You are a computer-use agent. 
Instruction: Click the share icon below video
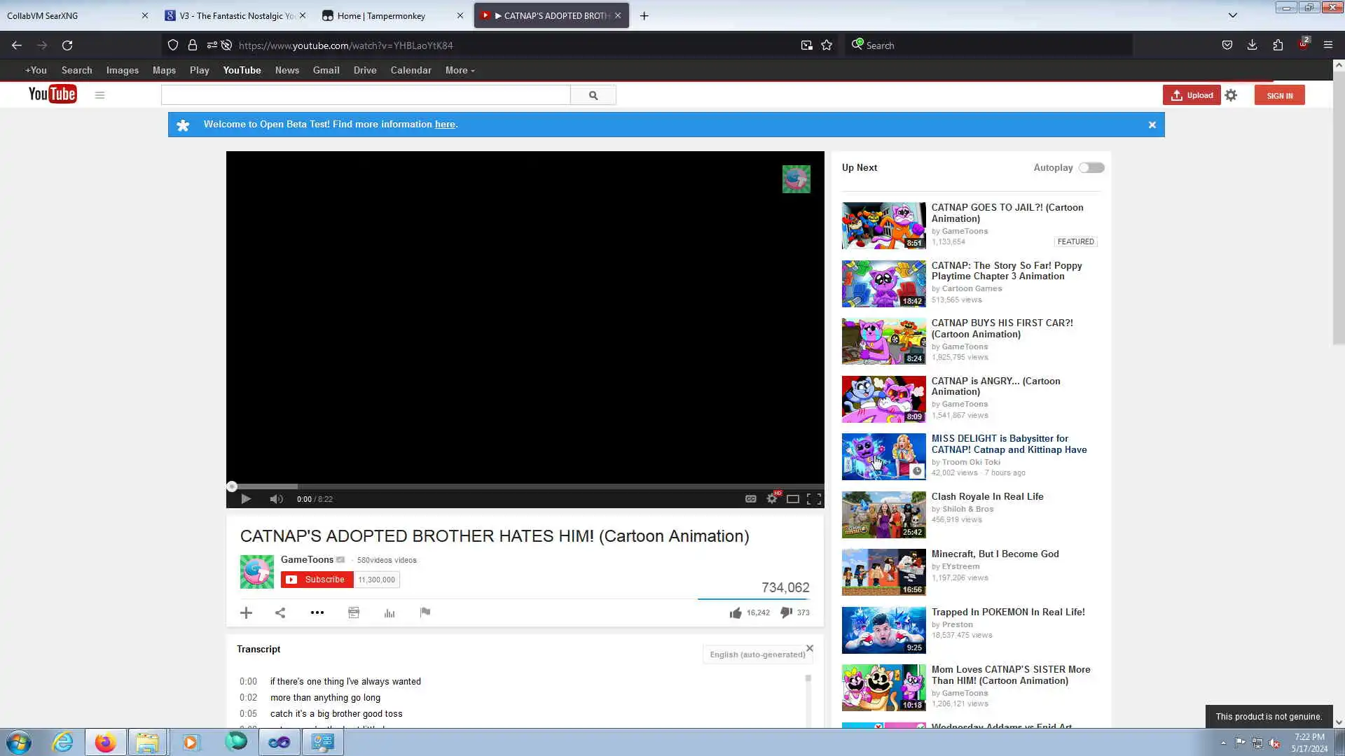(280, 613)
